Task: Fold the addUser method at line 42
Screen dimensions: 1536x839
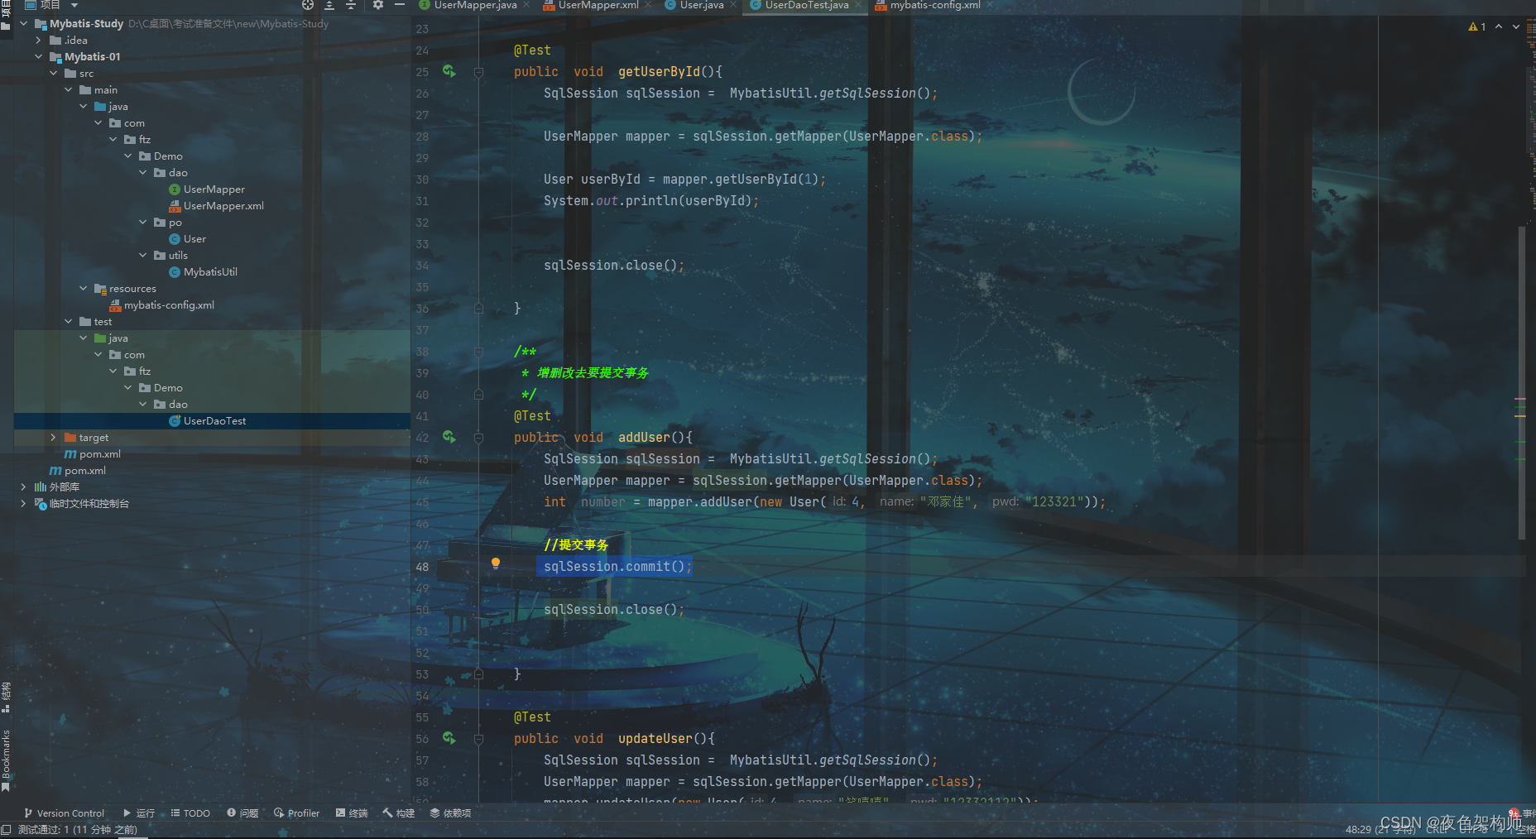Action: [478, 438]
